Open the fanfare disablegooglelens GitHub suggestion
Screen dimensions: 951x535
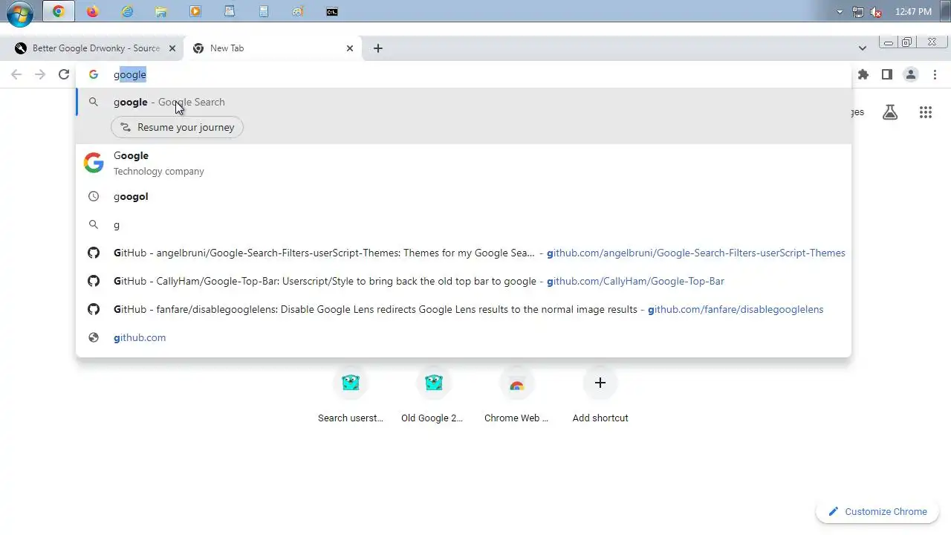pyautogui.click(x=464, y=309)
